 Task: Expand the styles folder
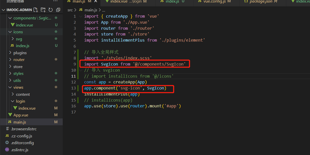tap(10, 73)
